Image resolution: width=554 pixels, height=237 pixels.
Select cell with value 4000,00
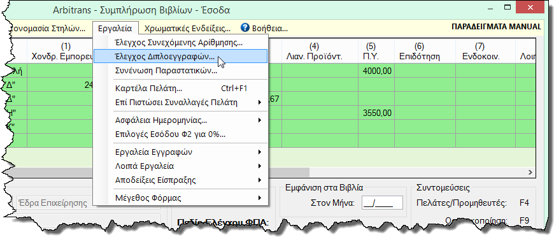point(376,71)
